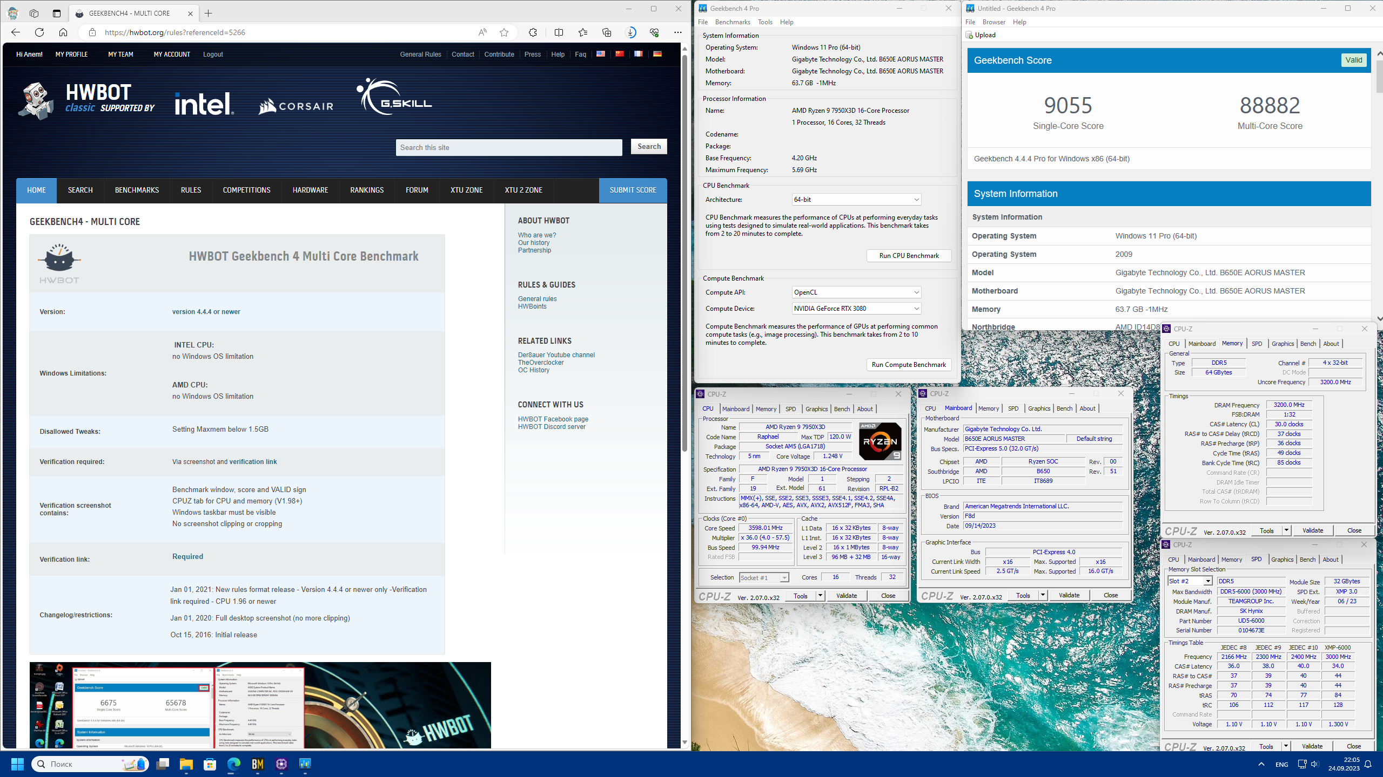Switch to Bench tab in CPU tab CPU-Z

(842, 409)
